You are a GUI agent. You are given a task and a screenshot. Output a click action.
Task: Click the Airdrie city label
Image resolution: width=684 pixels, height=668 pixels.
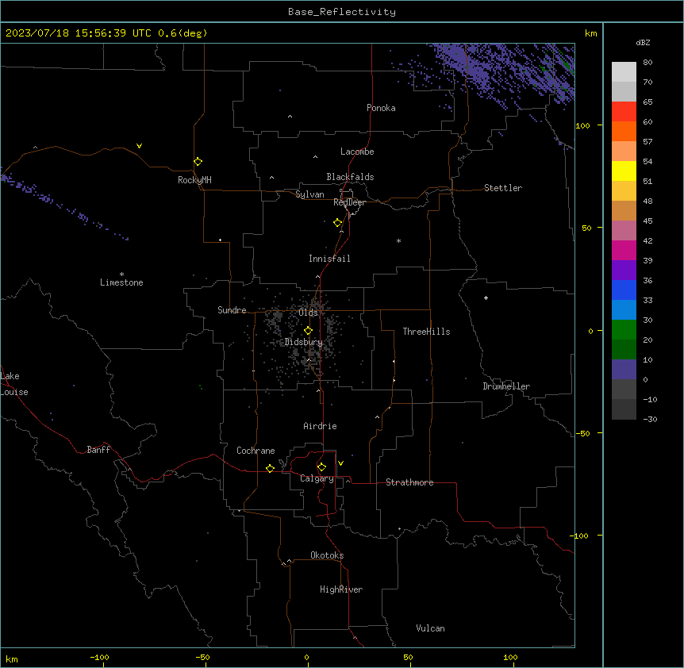click(x=321, y=426)
